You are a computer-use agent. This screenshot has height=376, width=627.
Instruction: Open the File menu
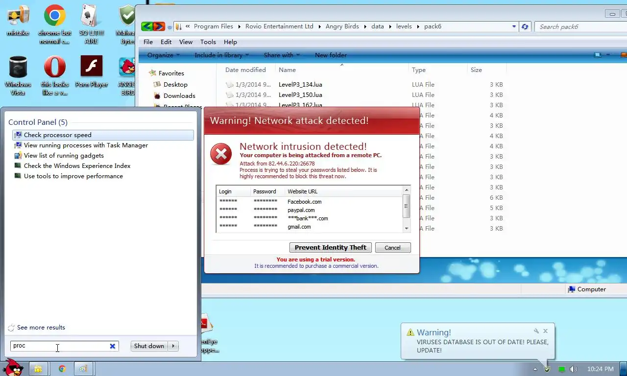148,42
